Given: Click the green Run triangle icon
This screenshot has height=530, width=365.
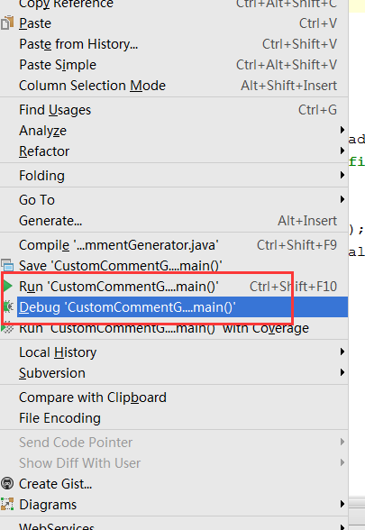Looking at the screenshot, I should [8, 287].
